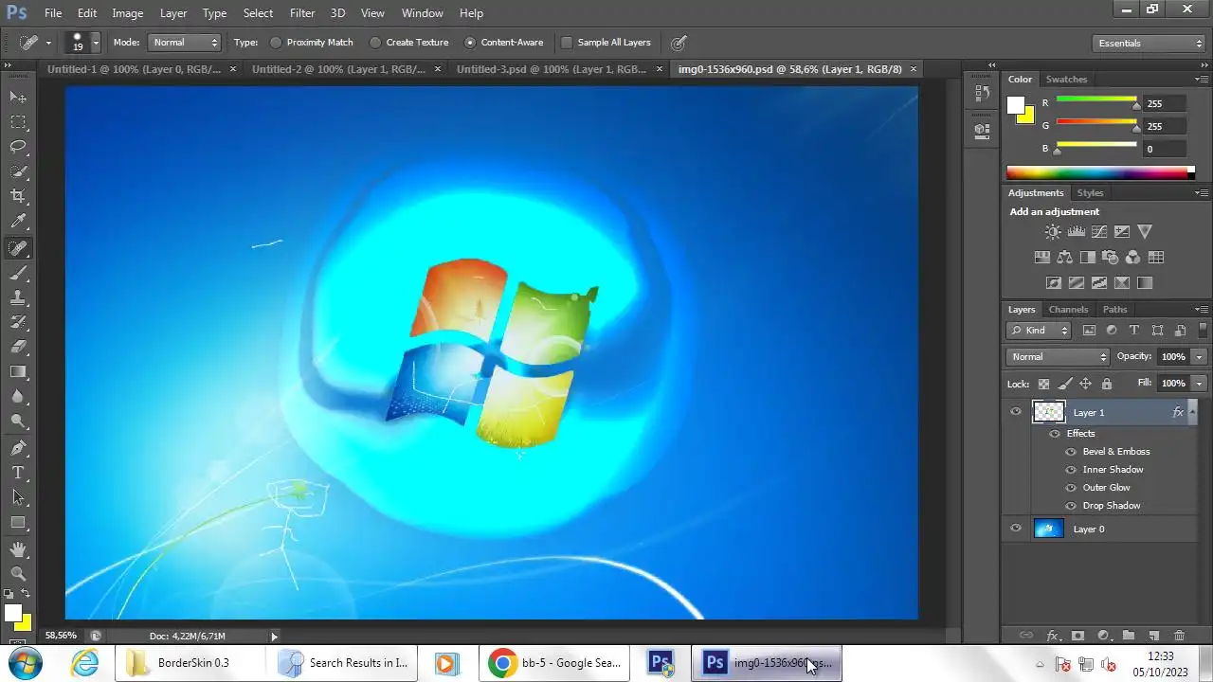The height and width of the screenshot is (682, 1213).
Task: Select the Quick Selection tool
Action: pos(18,171)
